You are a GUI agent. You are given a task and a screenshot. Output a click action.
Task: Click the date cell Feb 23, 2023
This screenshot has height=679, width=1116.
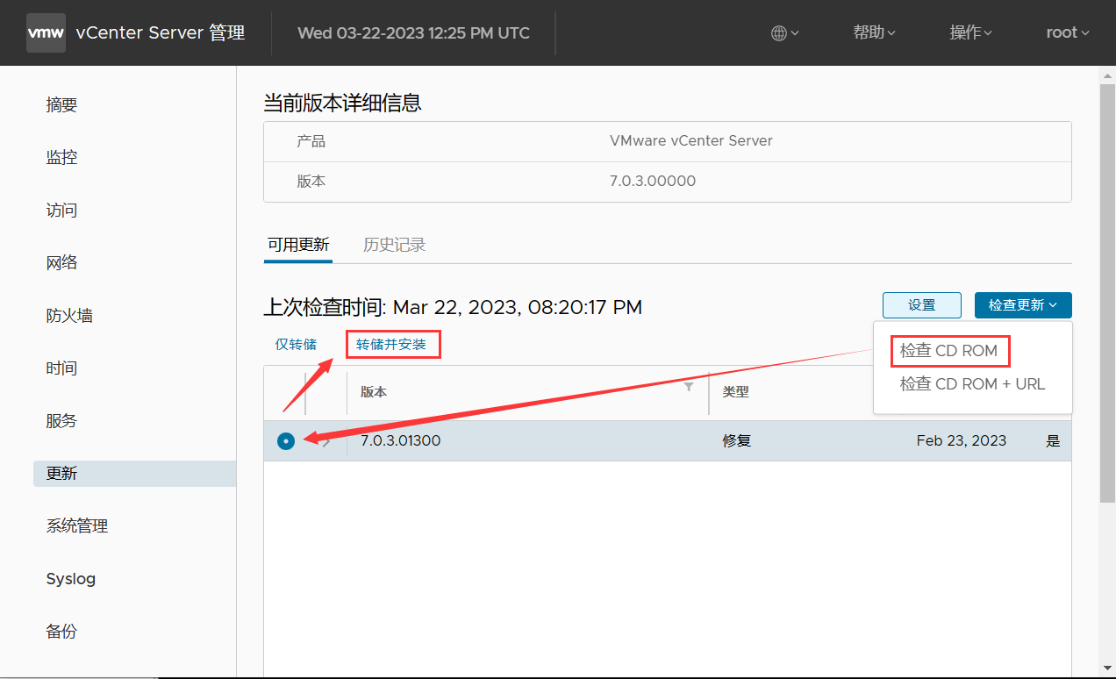962,440
